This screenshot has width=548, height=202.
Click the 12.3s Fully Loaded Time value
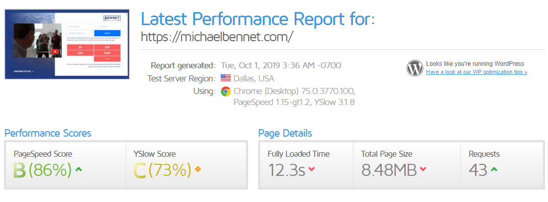pyautogui.click(x=286, y=170)
